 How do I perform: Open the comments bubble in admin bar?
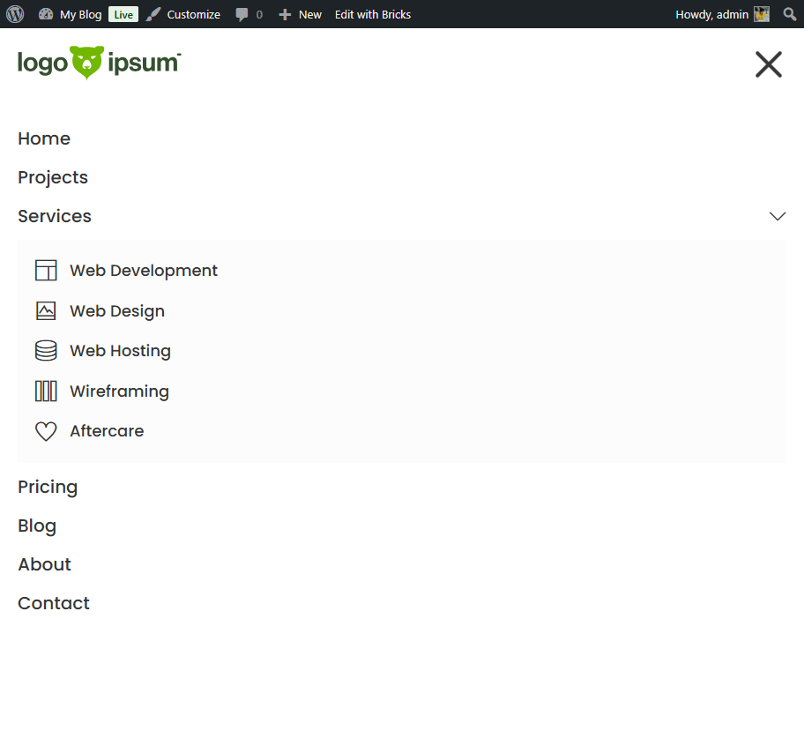tap(249, 14)
